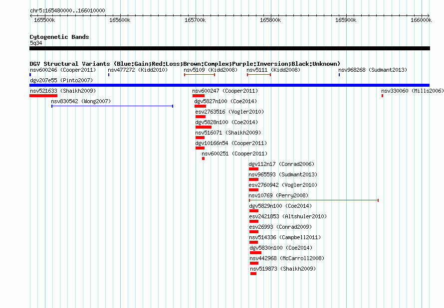Click the red bar under nsv521633
The height and width of the screenshot is (308, 444).
(x=43, y=96)
